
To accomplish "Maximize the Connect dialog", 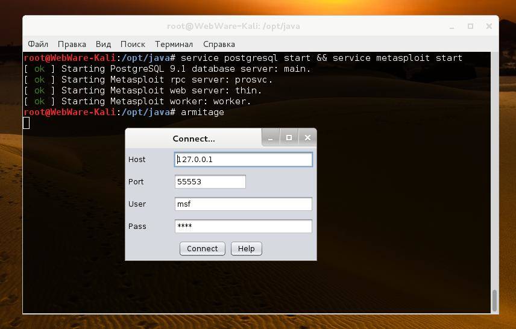I will pos(289,138).
